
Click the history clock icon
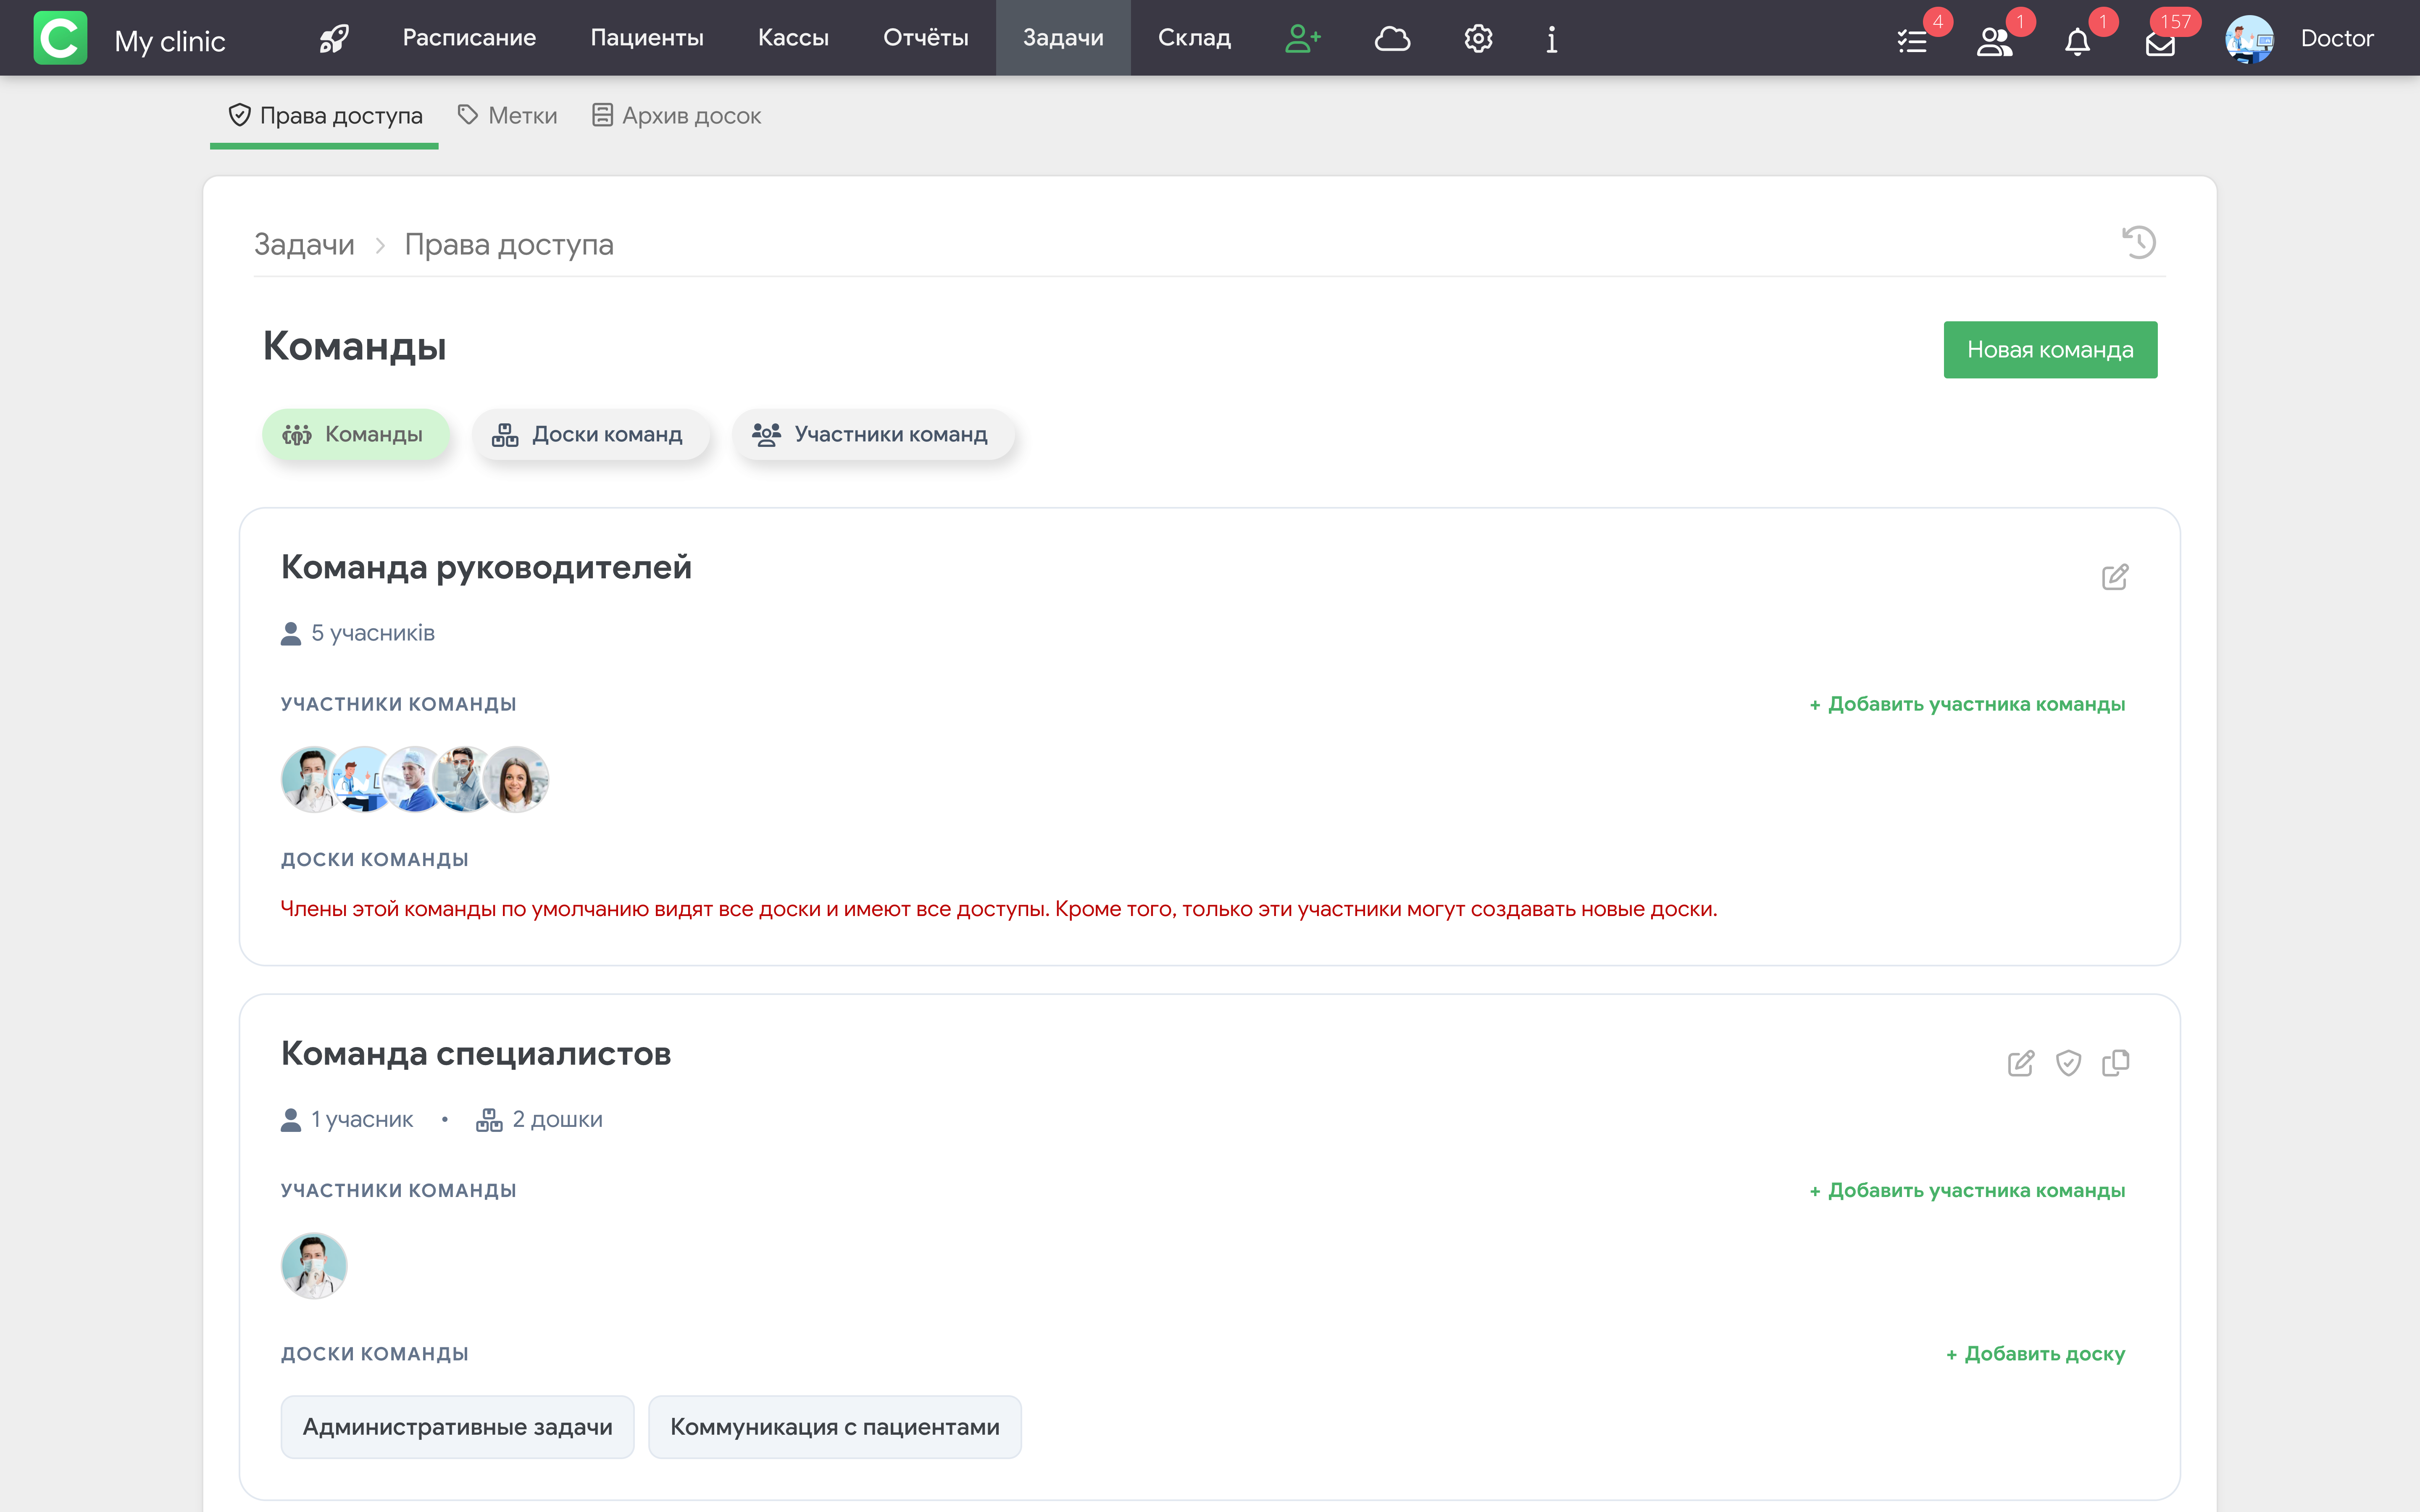(x=2138, y=242)
